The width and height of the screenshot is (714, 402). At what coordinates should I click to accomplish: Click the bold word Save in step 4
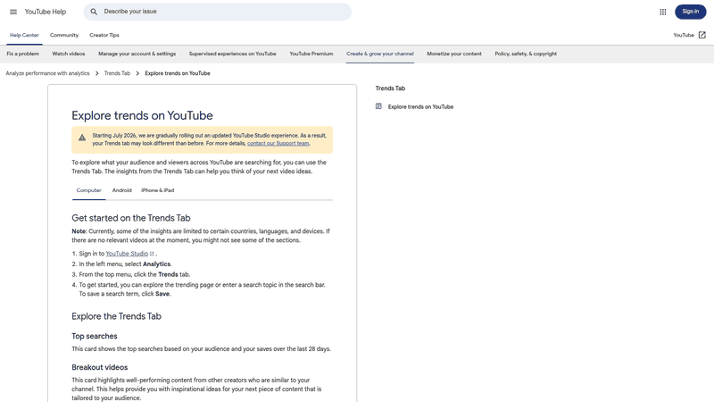pos(162,294)
